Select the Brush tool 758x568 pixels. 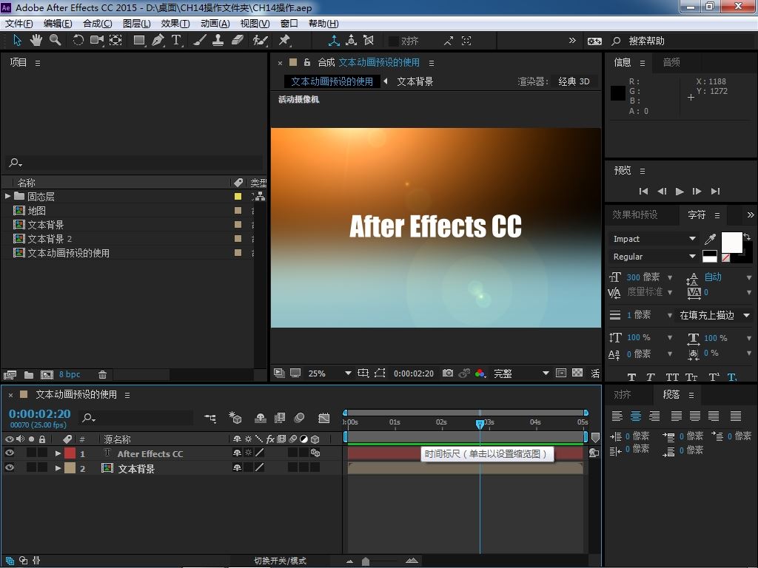[200, 40]
